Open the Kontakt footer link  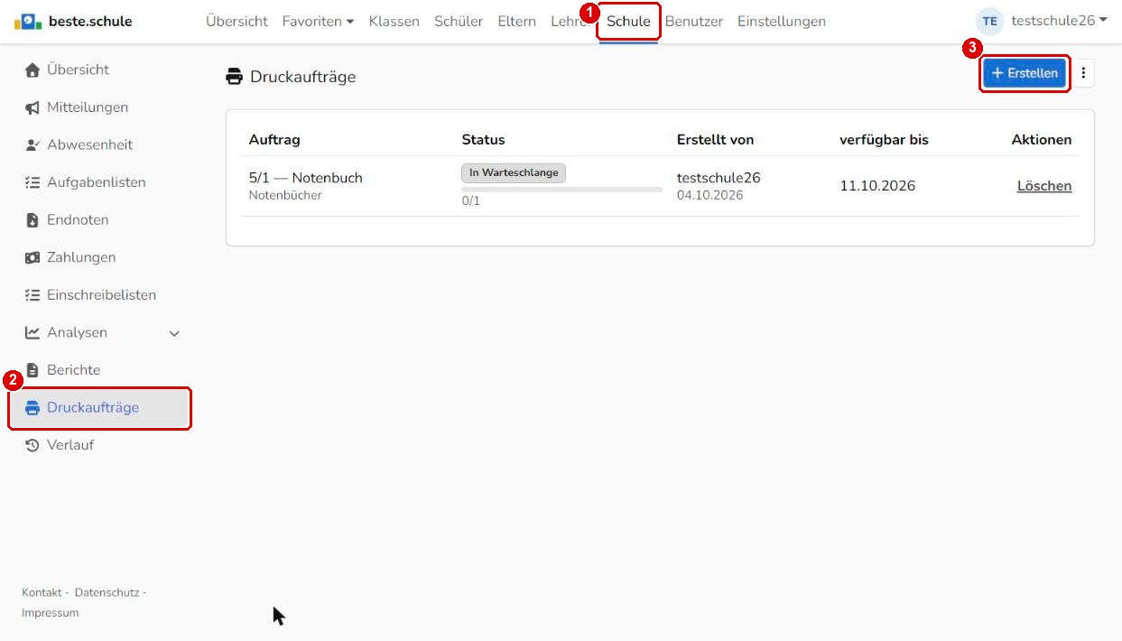pos(42,592)
